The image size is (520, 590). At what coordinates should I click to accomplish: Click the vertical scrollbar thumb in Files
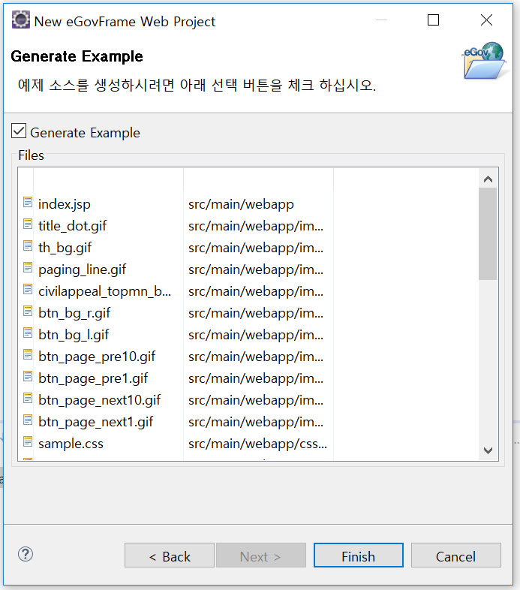488,234
